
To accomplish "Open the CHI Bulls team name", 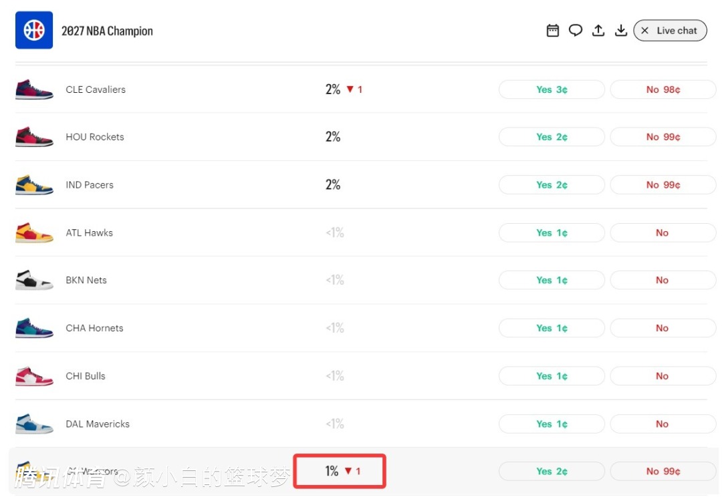I will pos(85,376).
